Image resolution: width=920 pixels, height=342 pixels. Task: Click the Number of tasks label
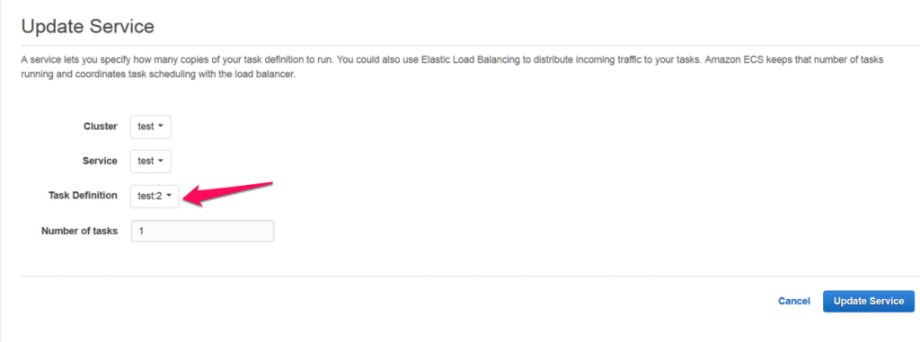[79, 231]
